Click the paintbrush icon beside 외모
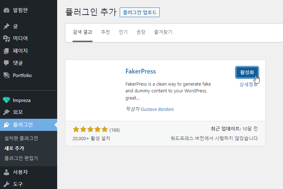 point(6,112)
